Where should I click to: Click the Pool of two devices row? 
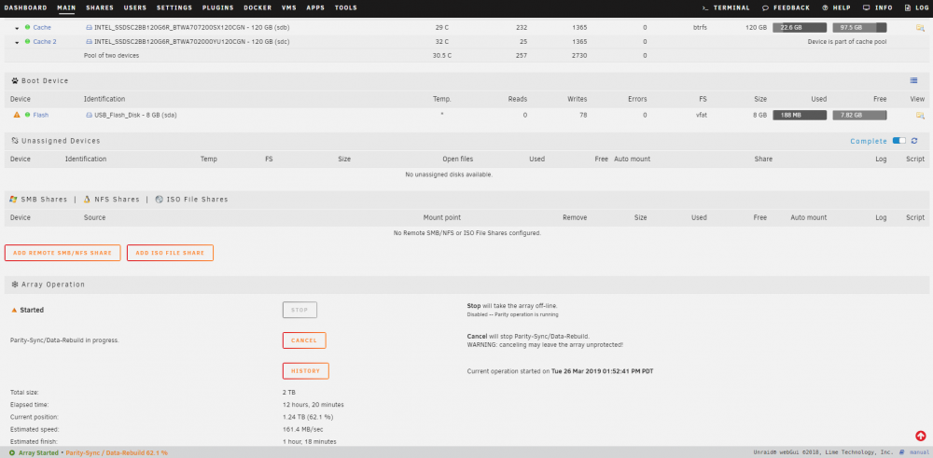click(x=466, y=55)
